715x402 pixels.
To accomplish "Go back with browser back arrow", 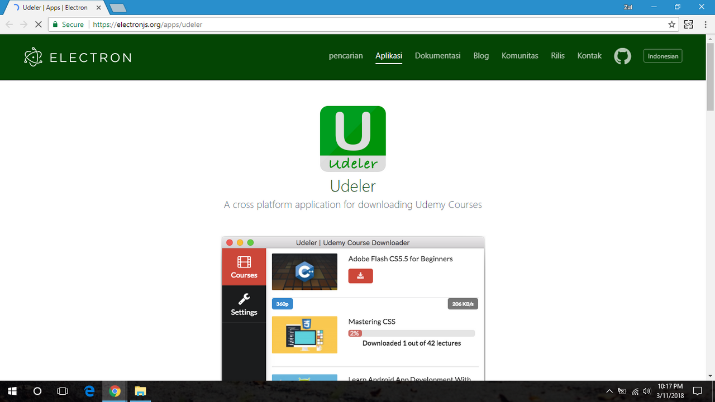I will click(x=9, y=25).
